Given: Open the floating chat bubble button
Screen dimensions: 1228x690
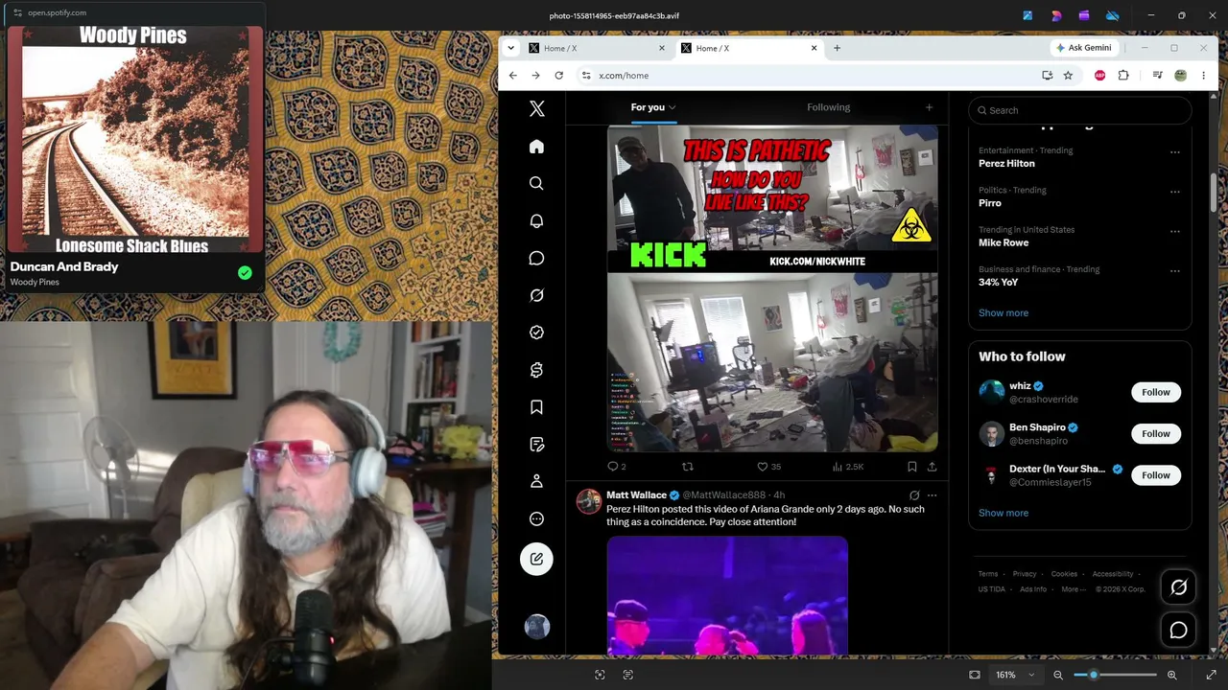Looking at the screenshot, I should [1178, 630].
